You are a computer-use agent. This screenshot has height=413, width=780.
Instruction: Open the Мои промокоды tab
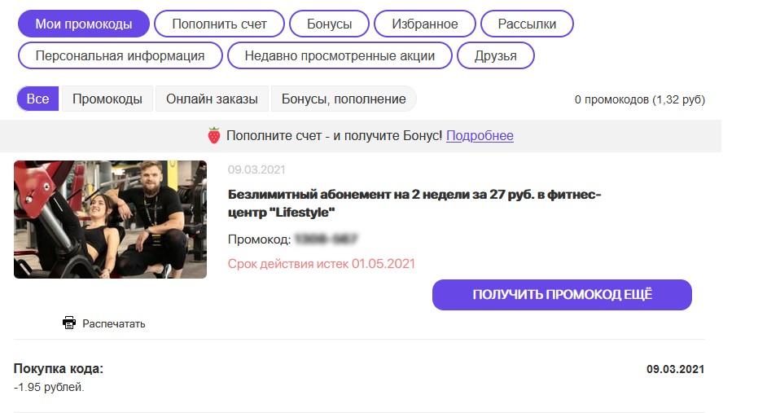pos(83,24)
